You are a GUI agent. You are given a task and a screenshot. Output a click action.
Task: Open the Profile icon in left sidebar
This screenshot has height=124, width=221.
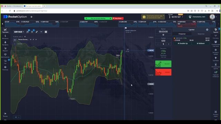[5, 43]
